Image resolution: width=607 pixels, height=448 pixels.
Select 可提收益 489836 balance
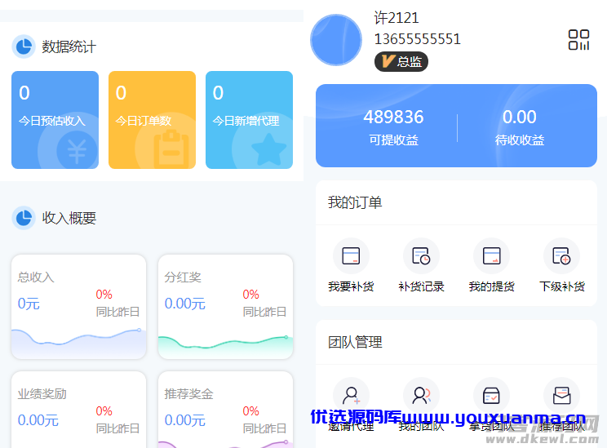393,127
